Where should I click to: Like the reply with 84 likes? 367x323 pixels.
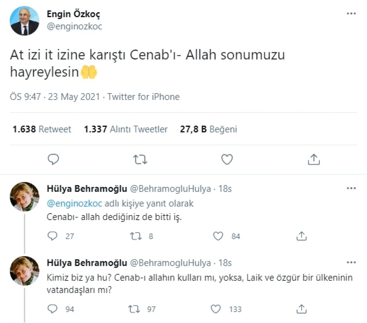pos(218,236)
